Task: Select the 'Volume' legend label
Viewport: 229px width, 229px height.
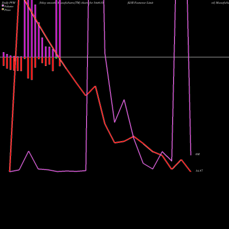Action: (9, 6)
